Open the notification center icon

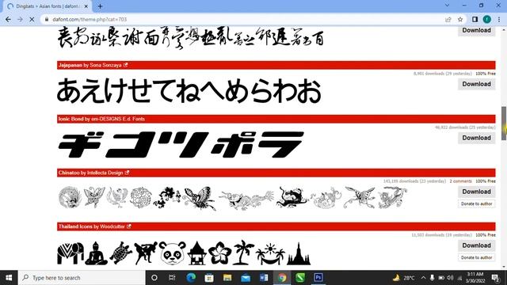pyautogui.click(x=495, y=278)
